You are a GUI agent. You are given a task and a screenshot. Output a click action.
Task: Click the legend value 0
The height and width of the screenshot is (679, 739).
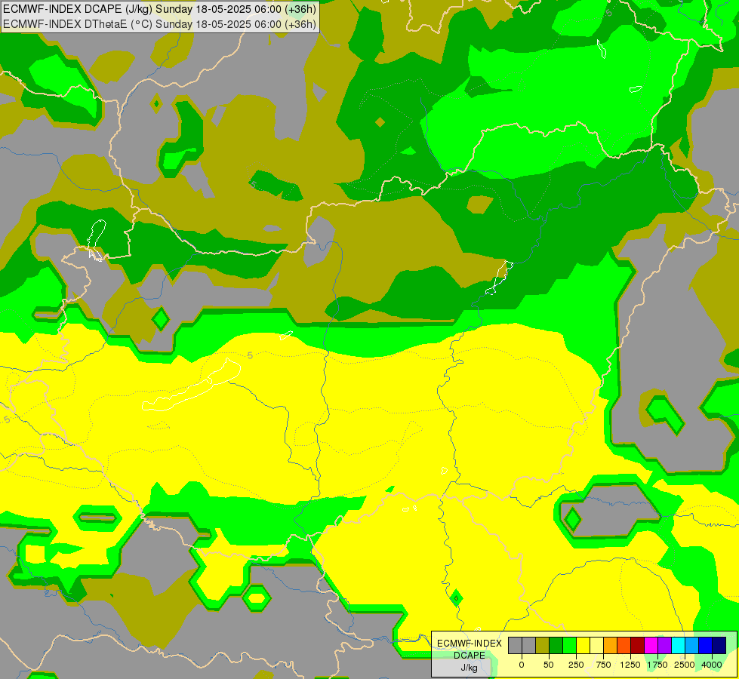click(522, 665)
